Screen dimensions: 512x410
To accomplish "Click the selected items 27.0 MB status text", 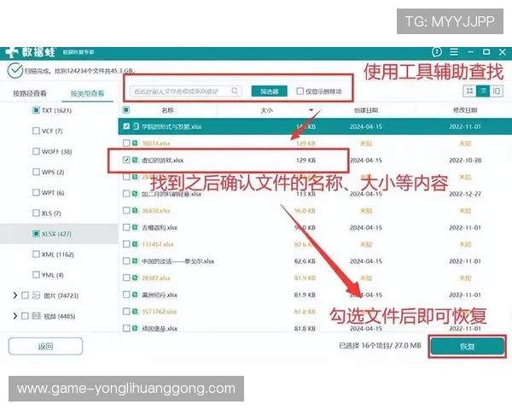I will (x=380, y=346).
